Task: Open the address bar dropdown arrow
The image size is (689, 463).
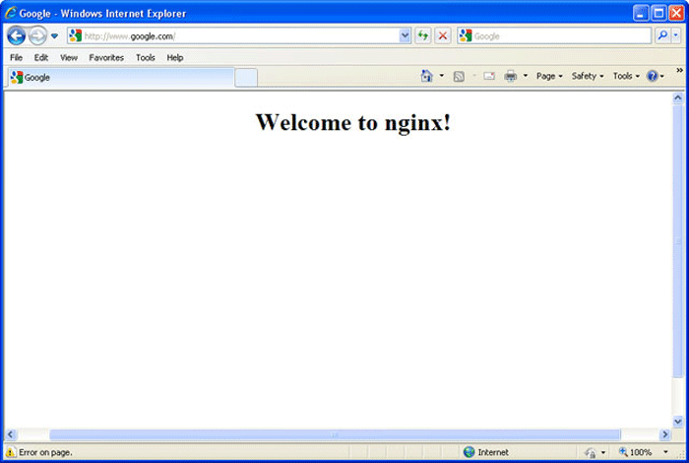Action: click(x=405, y=35)
